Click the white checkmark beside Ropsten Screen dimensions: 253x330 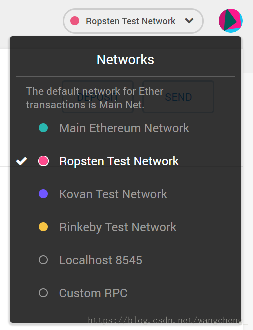[x=21, y=161]
